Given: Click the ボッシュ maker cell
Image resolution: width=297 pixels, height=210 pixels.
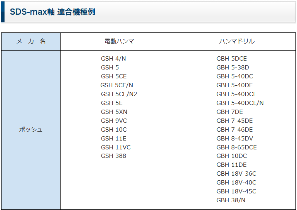Looking at the screenshot, I should (31, 130).
